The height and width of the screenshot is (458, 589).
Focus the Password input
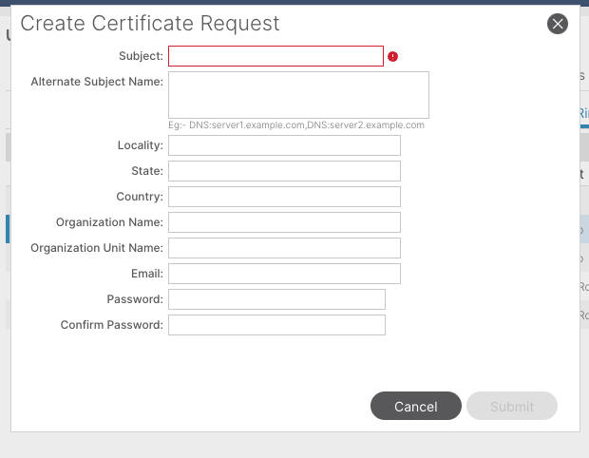(276, 299)
